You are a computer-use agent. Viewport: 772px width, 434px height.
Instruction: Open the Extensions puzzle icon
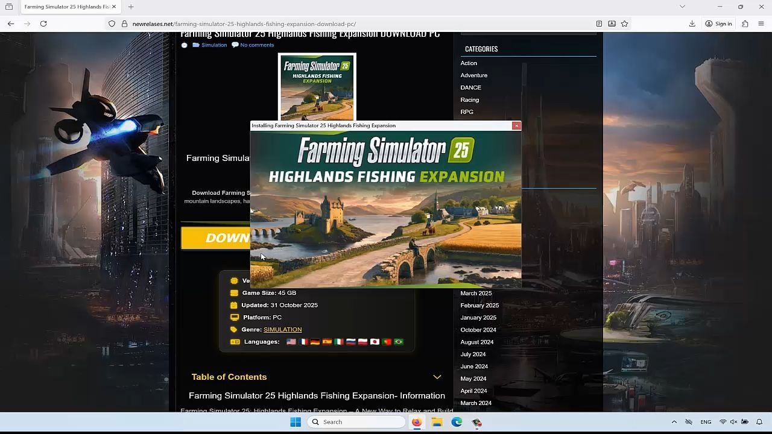click(745, 24)
